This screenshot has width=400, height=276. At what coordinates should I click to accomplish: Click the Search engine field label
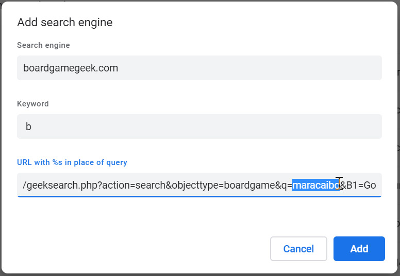click(x=43, y=45)
